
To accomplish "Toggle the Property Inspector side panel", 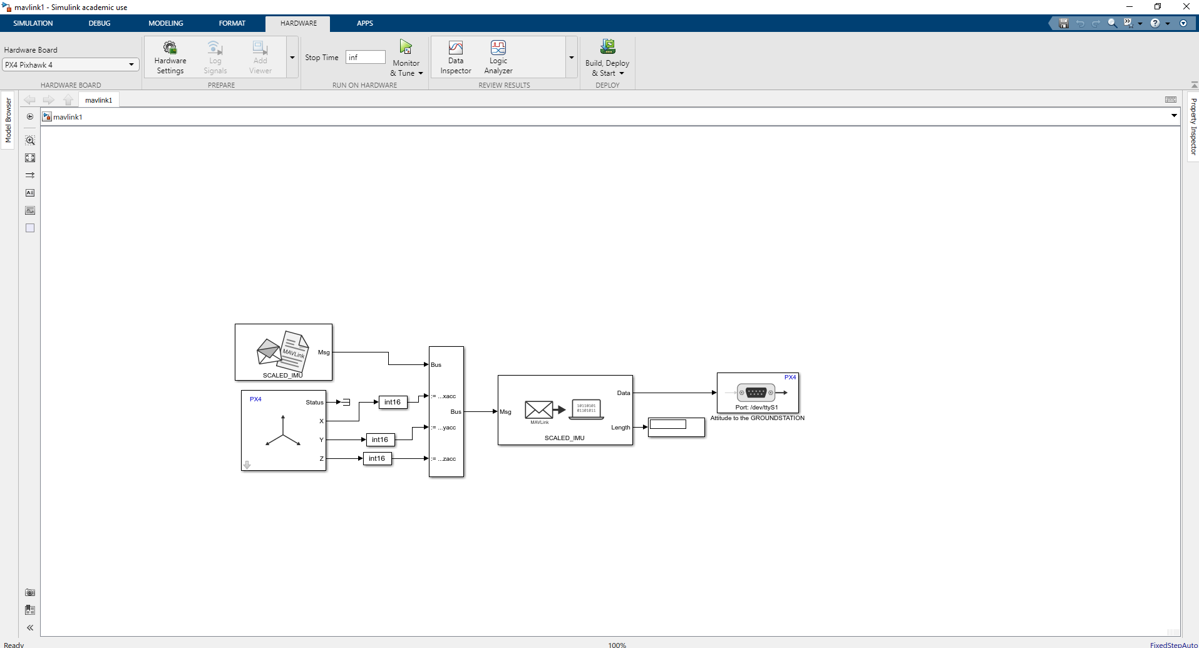I will pyautogui.click(x=1193, y=126).
